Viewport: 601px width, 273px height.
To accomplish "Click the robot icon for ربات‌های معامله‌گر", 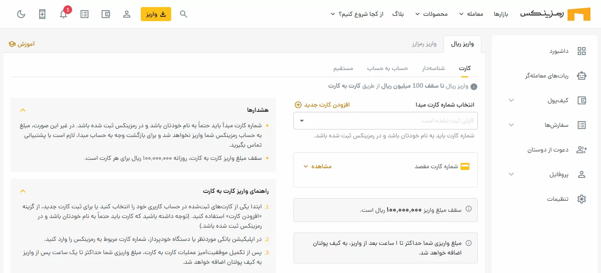I will tap(582, 76).
